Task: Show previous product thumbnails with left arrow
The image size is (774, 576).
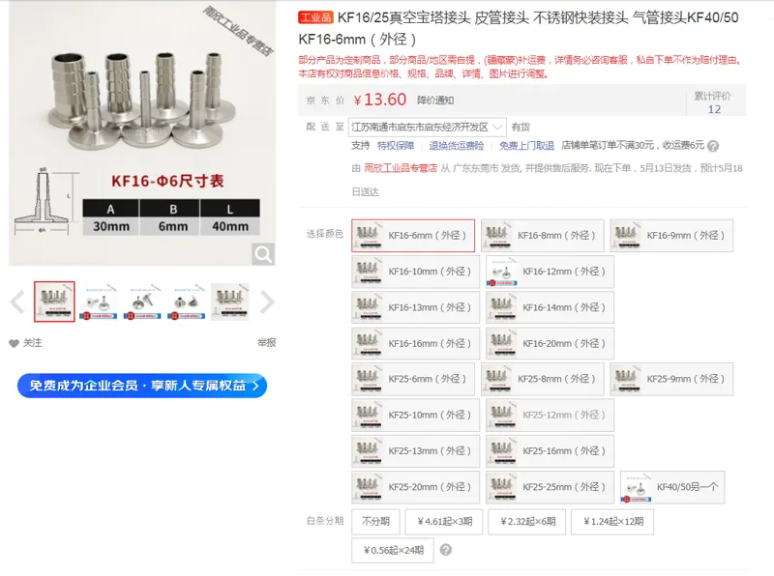Action: [x=17, y=302]
